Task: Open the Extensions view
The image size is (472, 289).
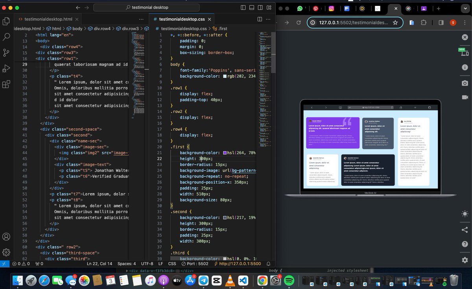Action: (6, 84)
